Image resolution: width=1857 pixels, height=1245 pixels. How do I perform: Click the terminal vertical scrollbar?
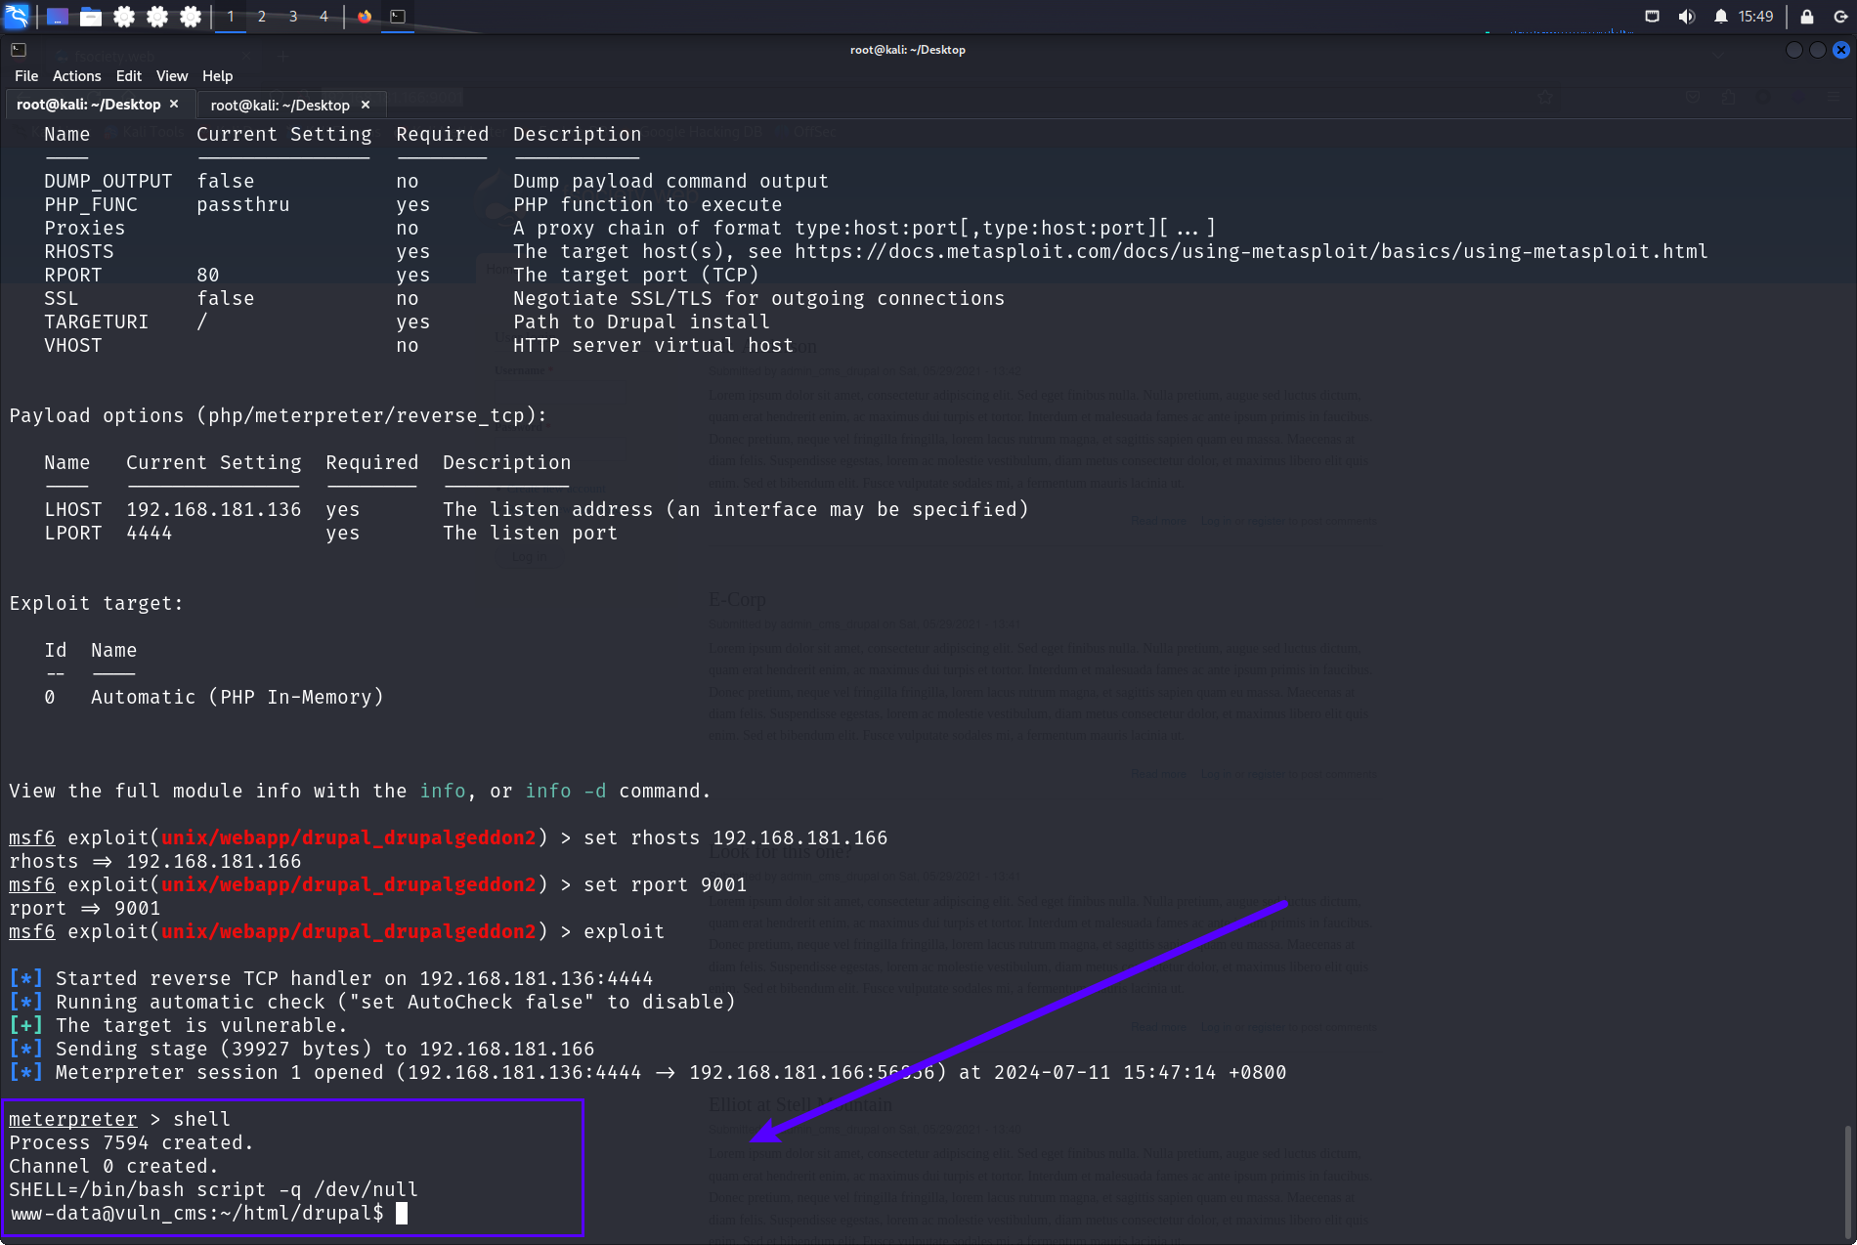[1847, 1182]
